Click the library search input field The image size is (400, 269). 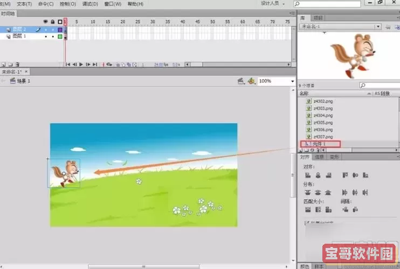[x=380, y=85]
